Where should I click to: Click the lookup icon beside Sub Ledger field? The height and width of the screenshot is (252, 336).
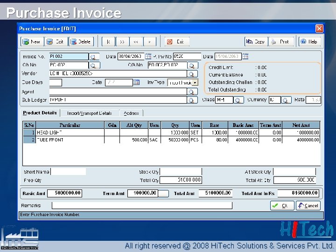(x=192, y=100)
